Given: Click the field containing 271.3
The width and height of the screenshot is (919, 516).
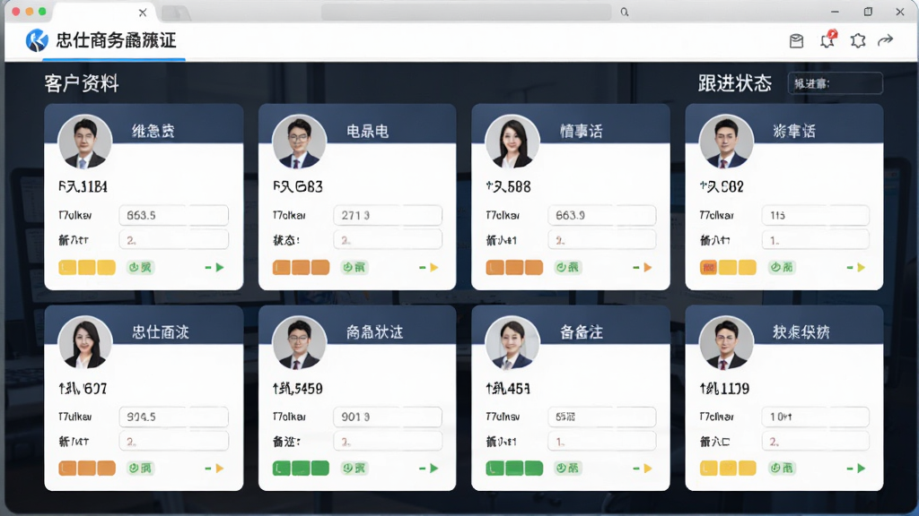Looking at the screenshot, I should tap(388, 215).
